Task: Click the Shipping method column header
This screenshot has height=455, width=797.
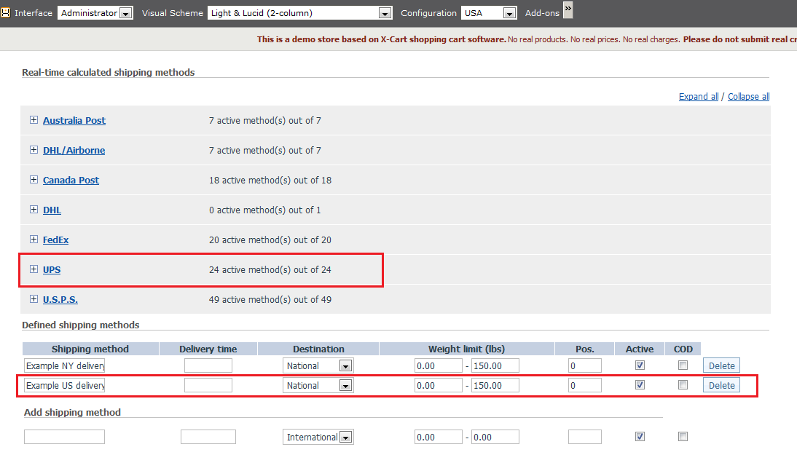Action: 90,349
